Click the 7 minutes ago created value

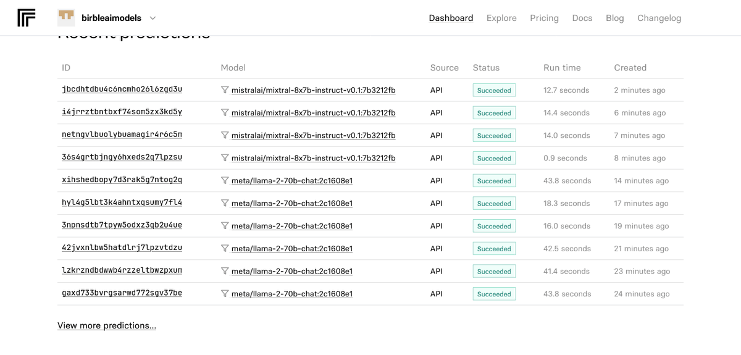tap(640, 135)
